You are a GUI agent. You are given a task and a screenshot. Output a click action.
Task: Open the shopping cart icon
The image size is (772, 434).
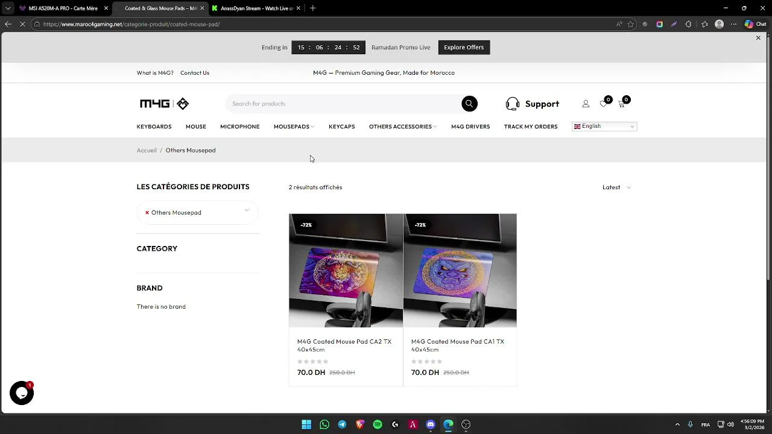[622, 104]
